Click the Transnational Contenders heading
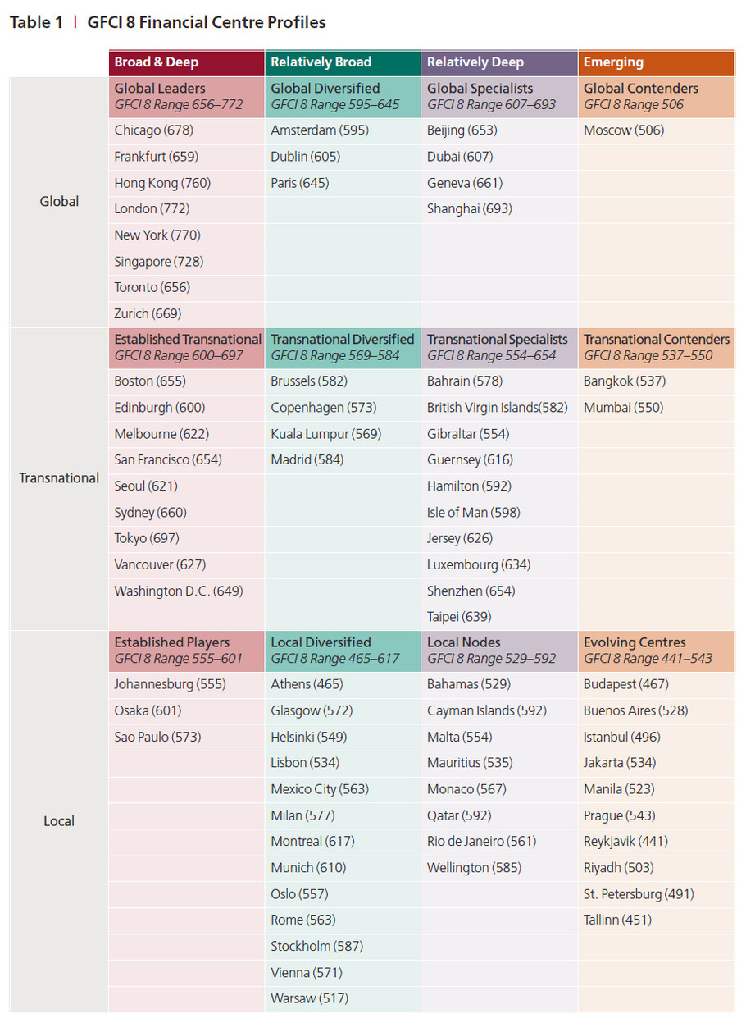The height and width of the screenshot is (1023, 746). tap(656, 340)
